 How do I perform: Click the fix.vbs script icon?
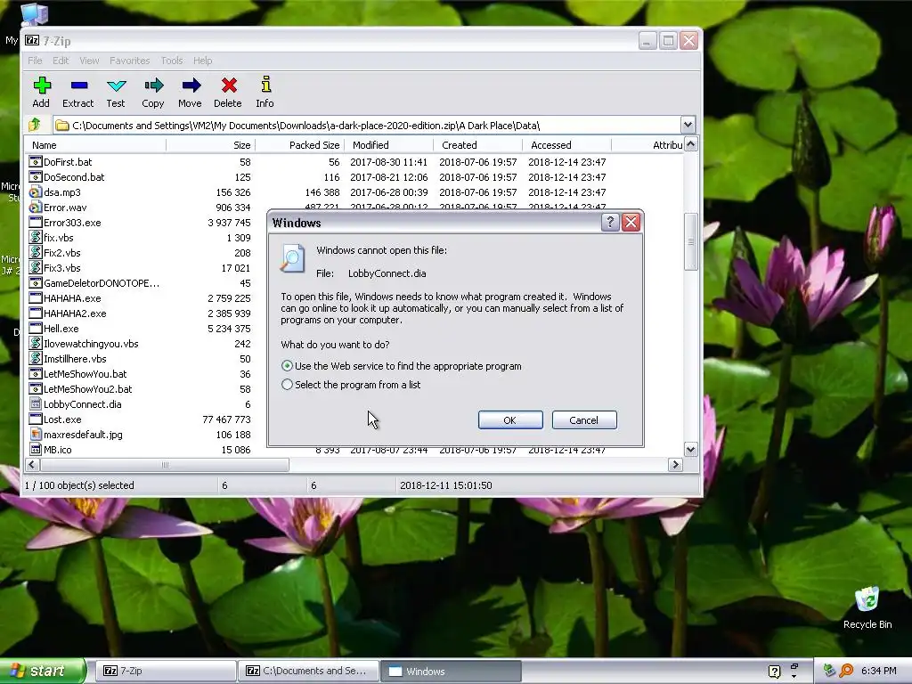pyautogui.click(x=36, y=238)
